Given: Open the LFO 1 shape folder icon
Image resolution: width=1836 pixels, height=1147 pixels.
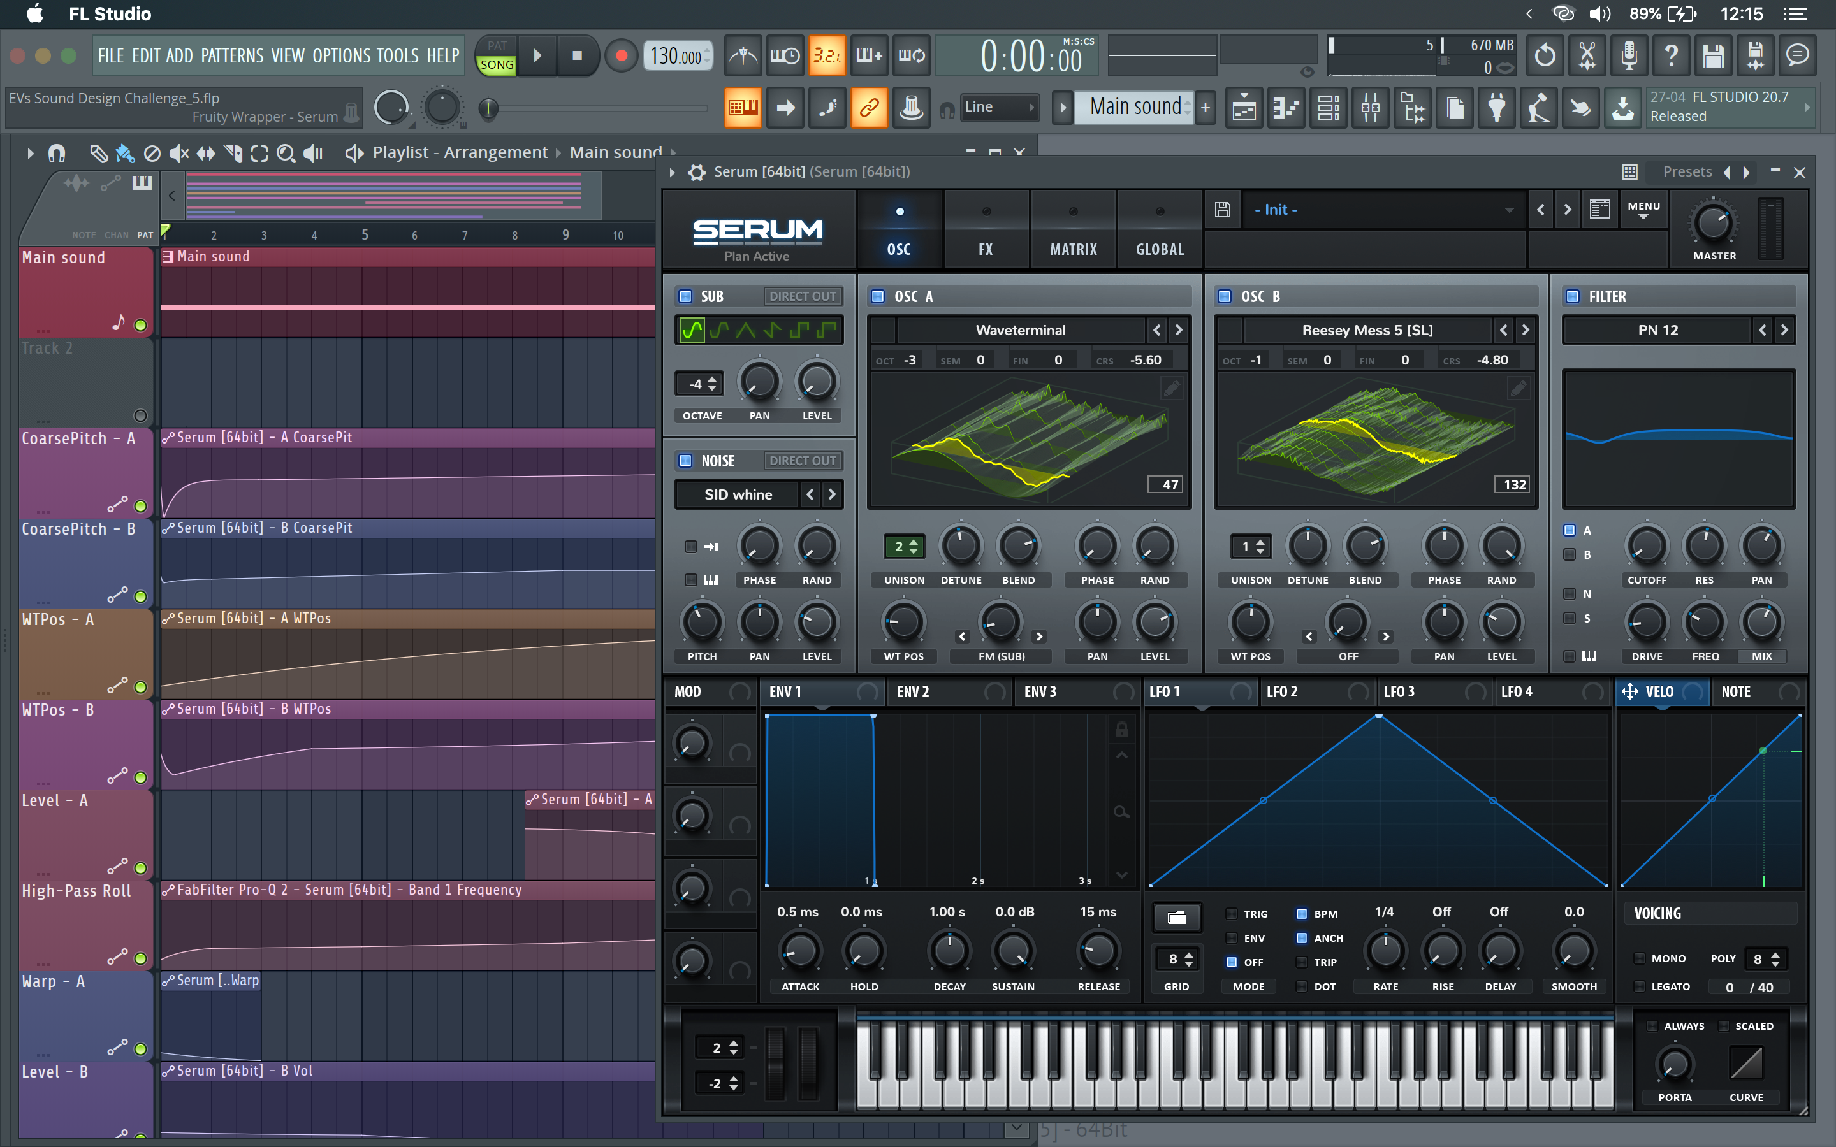Looking at the screenshot, I should pos(1176,917).
